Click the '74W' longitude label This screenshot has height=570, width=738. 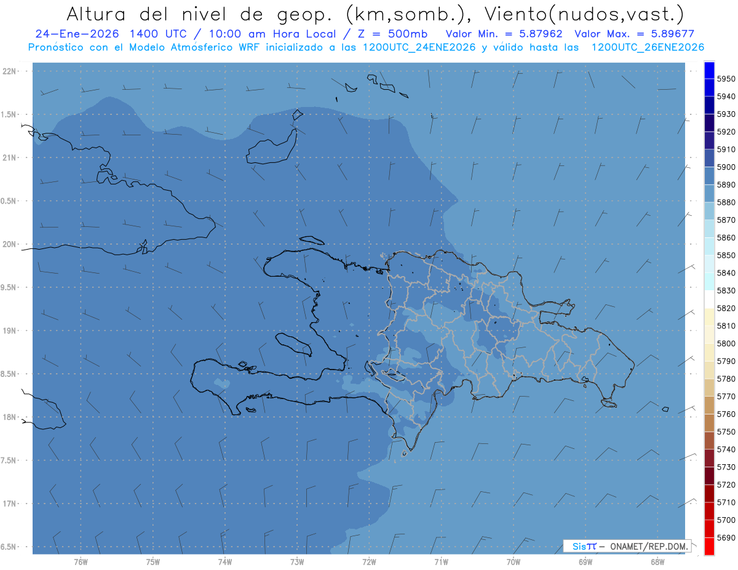225,561
